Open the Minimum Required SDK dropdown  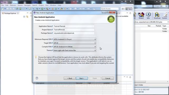tap(74, 39)
